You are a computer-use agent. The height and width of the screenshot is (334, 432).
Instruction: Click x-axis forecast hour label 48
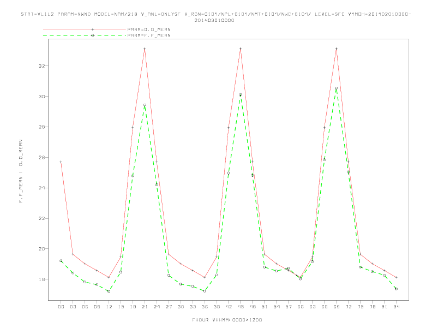pyautogui.click(x=253, y=307)
